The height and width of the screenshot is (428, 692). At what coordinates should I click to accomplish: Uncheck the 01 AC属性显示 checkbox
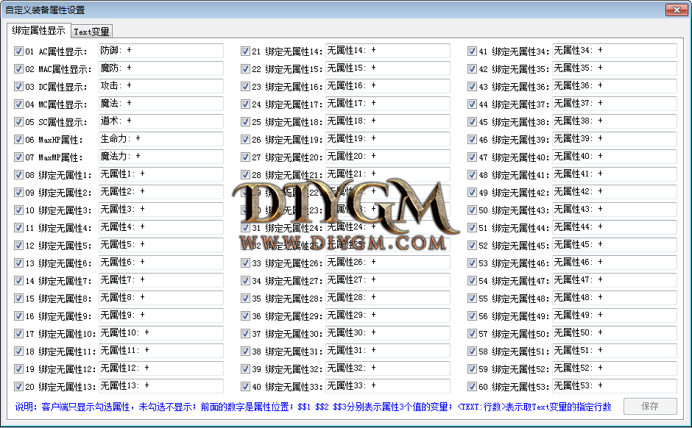tap(18, 51)
